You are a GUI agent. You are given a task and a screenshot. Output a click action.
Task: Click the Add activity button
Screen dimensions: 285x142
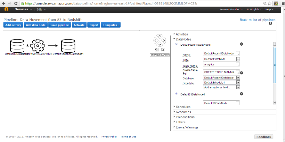click(x=13, y=25)
